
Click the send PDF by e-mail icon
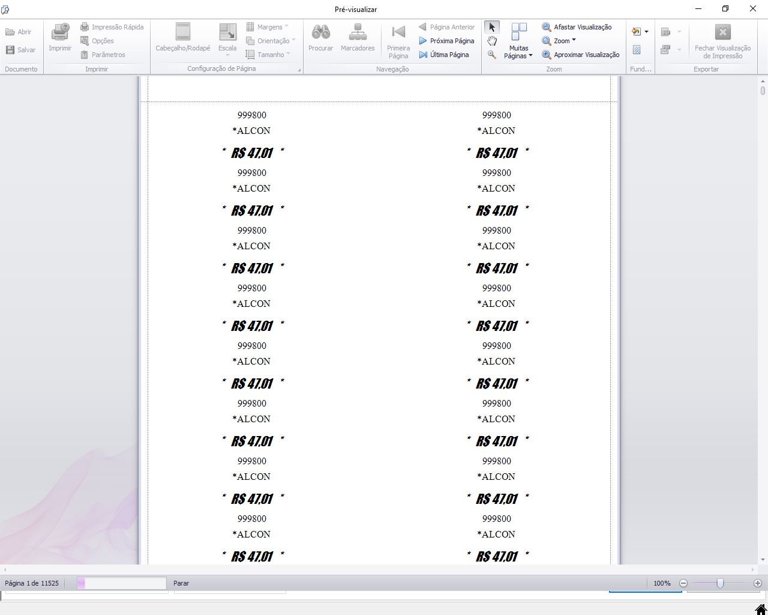(665, 50)
